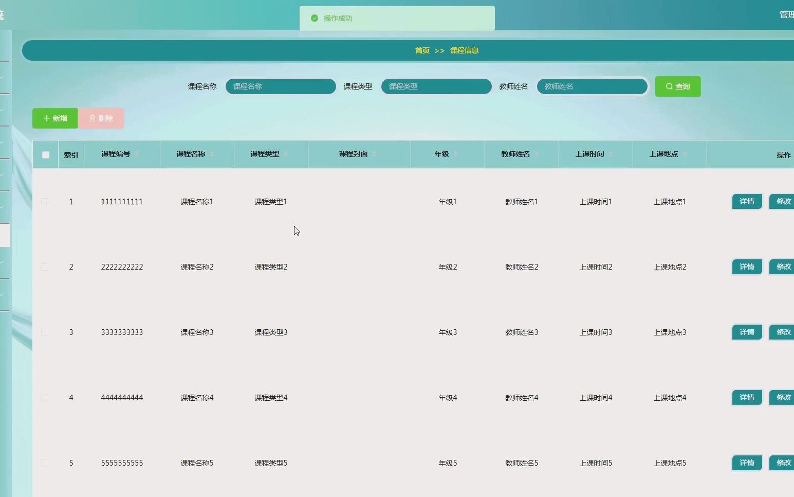Screen dimensions: 794x497
Task: Sort by 上课时间 column arrows
Action: tap(611, 154)
